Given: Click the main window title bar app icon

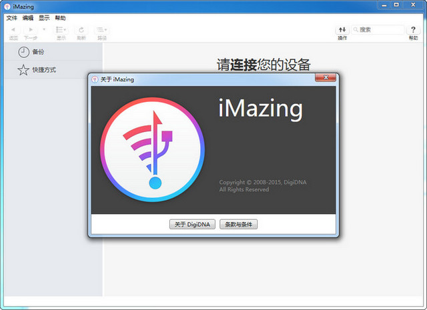Looking at the screenshot, I should (x=7, y=7).
